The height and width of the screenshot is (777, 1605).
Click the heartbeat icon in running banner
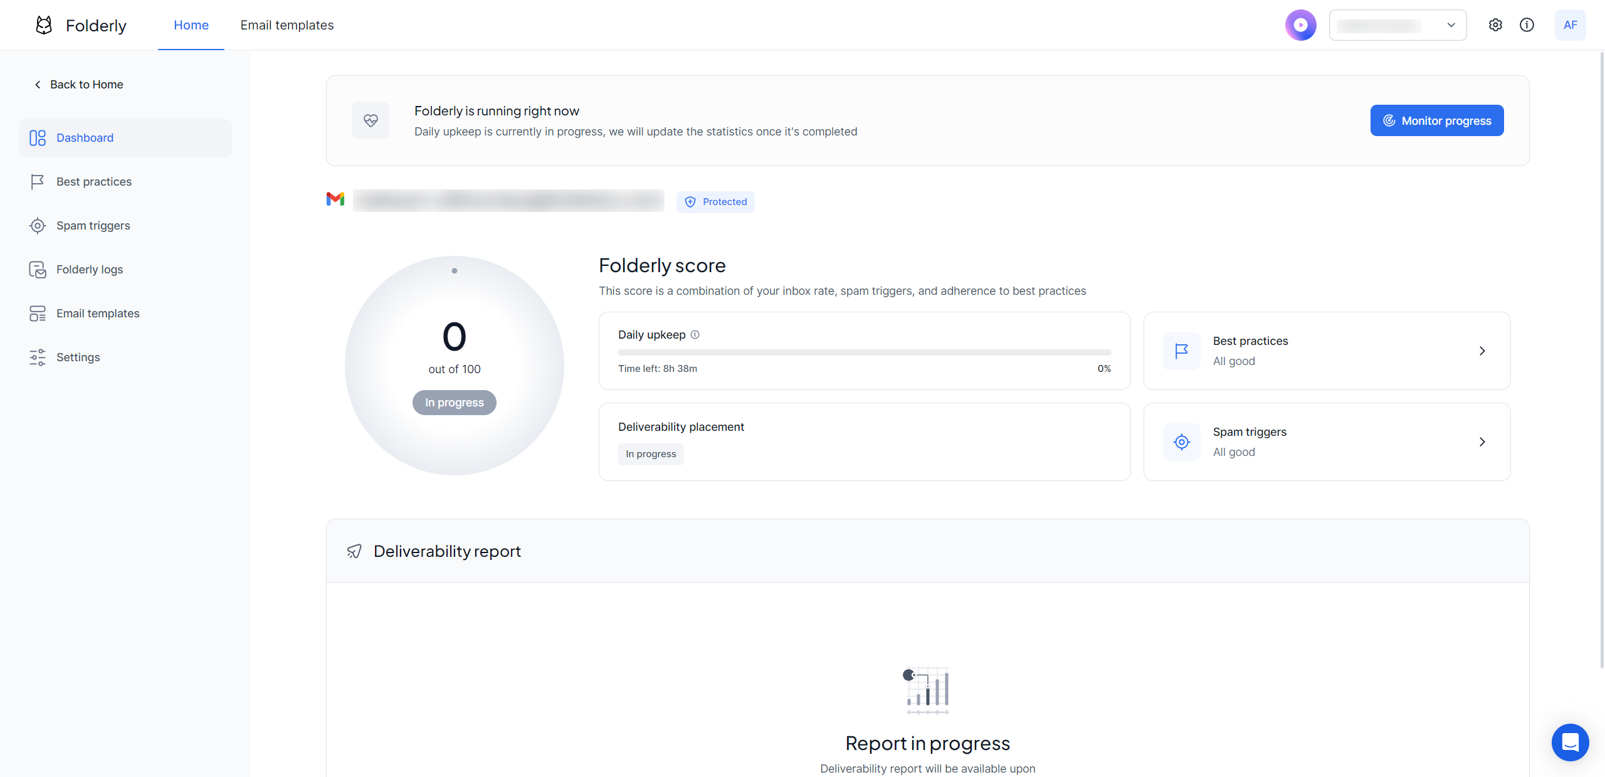(371, 120)
